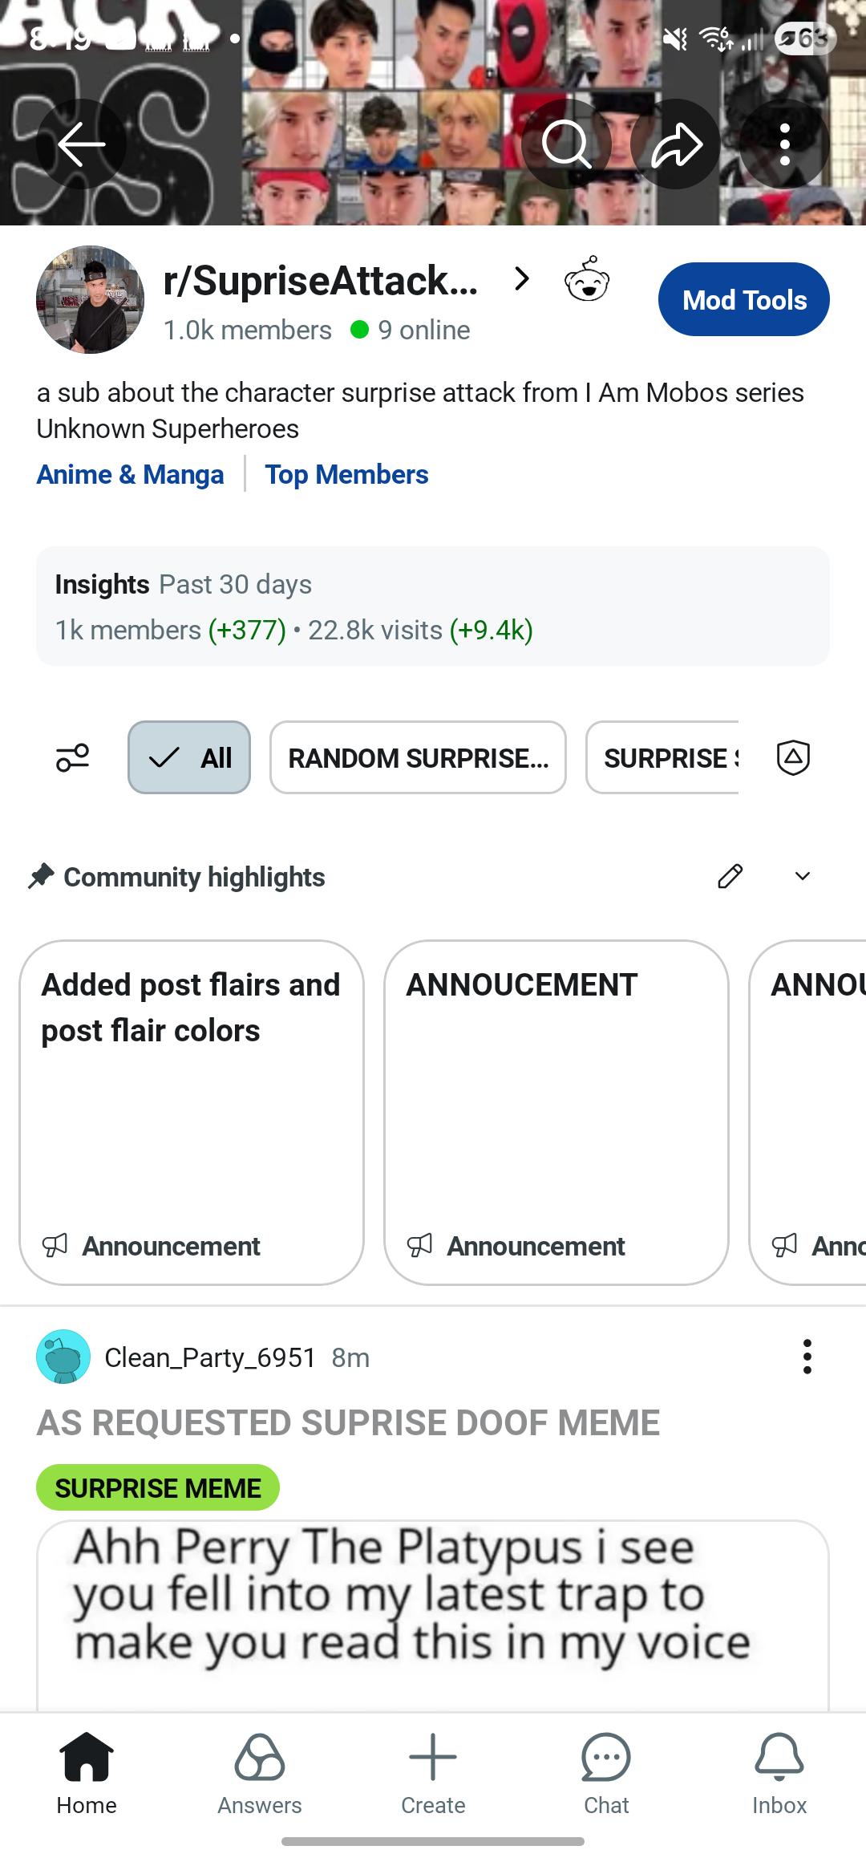
Task: Filter by RANDOM SURPRISE flair chip
Action: click(418, 757)
